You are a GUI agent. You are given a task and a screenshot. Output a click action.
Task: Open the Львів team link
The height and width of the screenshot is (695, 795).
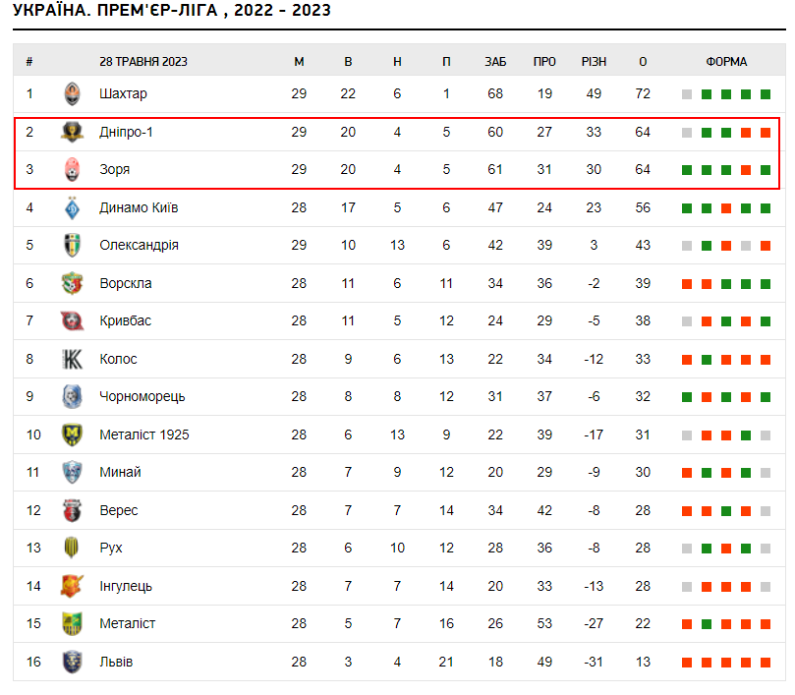tap(116, 662)
